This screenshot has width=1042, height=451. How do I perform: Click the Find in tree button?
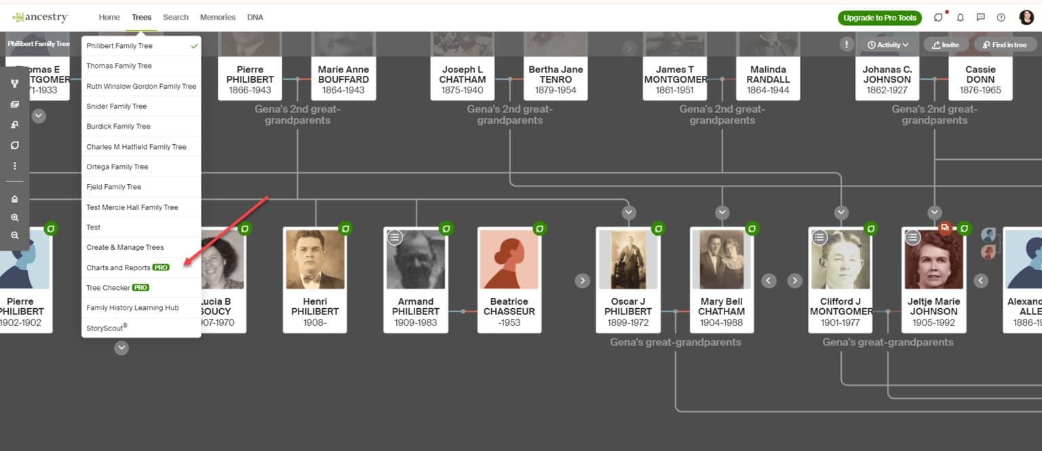(1005, 44)
